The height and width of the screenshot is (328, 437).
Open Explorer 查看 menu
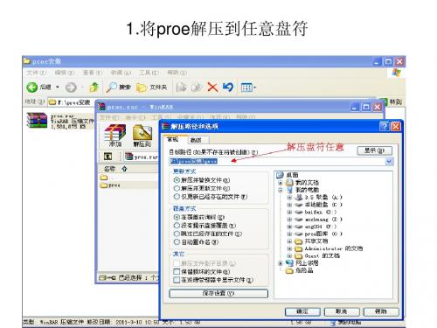[x=93, y=73]
